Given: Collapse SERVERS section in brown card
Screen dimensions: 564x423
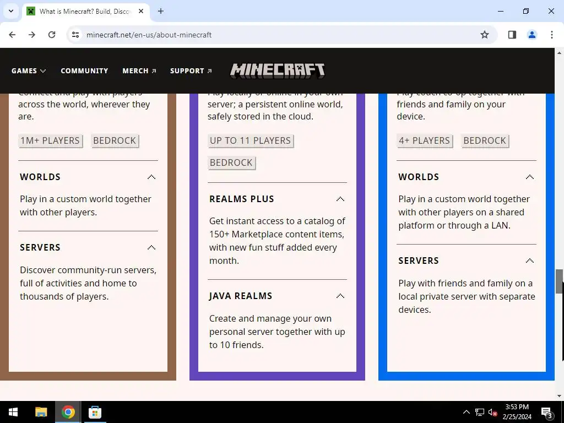Looking at the screenshot, I should [151, 247].
